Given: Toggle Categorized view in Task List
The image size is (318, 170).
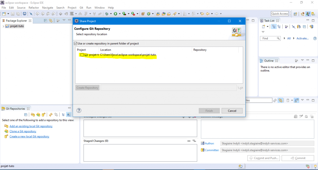Looking at the screenshot, I should pyautogui.click(x=274, y=27).
